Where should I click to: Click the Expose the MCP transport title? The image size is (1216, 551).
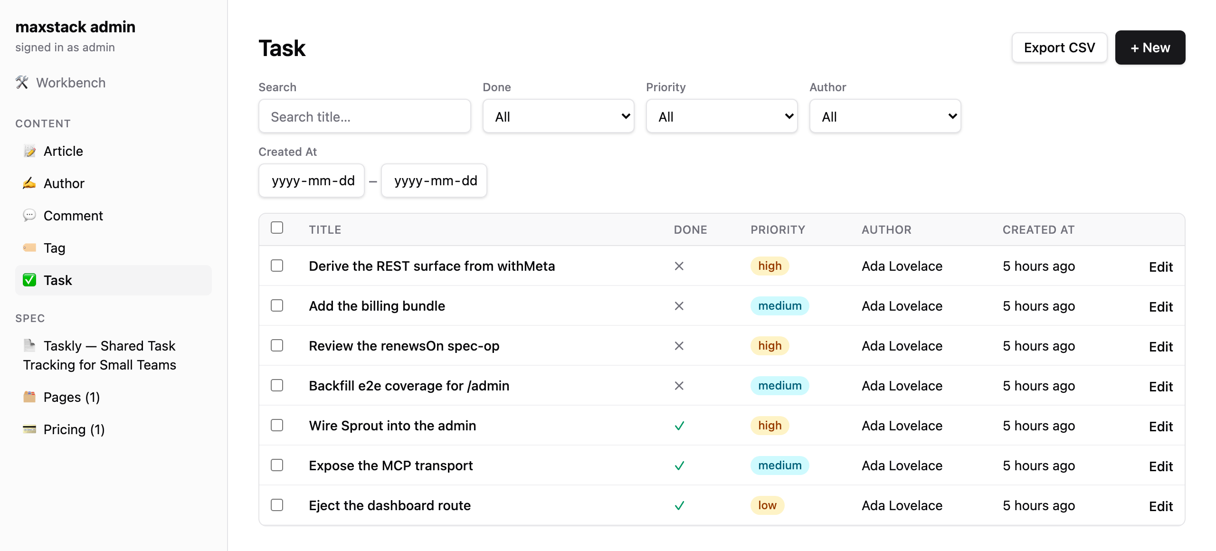pyautogui.click(x=390, y=465)
